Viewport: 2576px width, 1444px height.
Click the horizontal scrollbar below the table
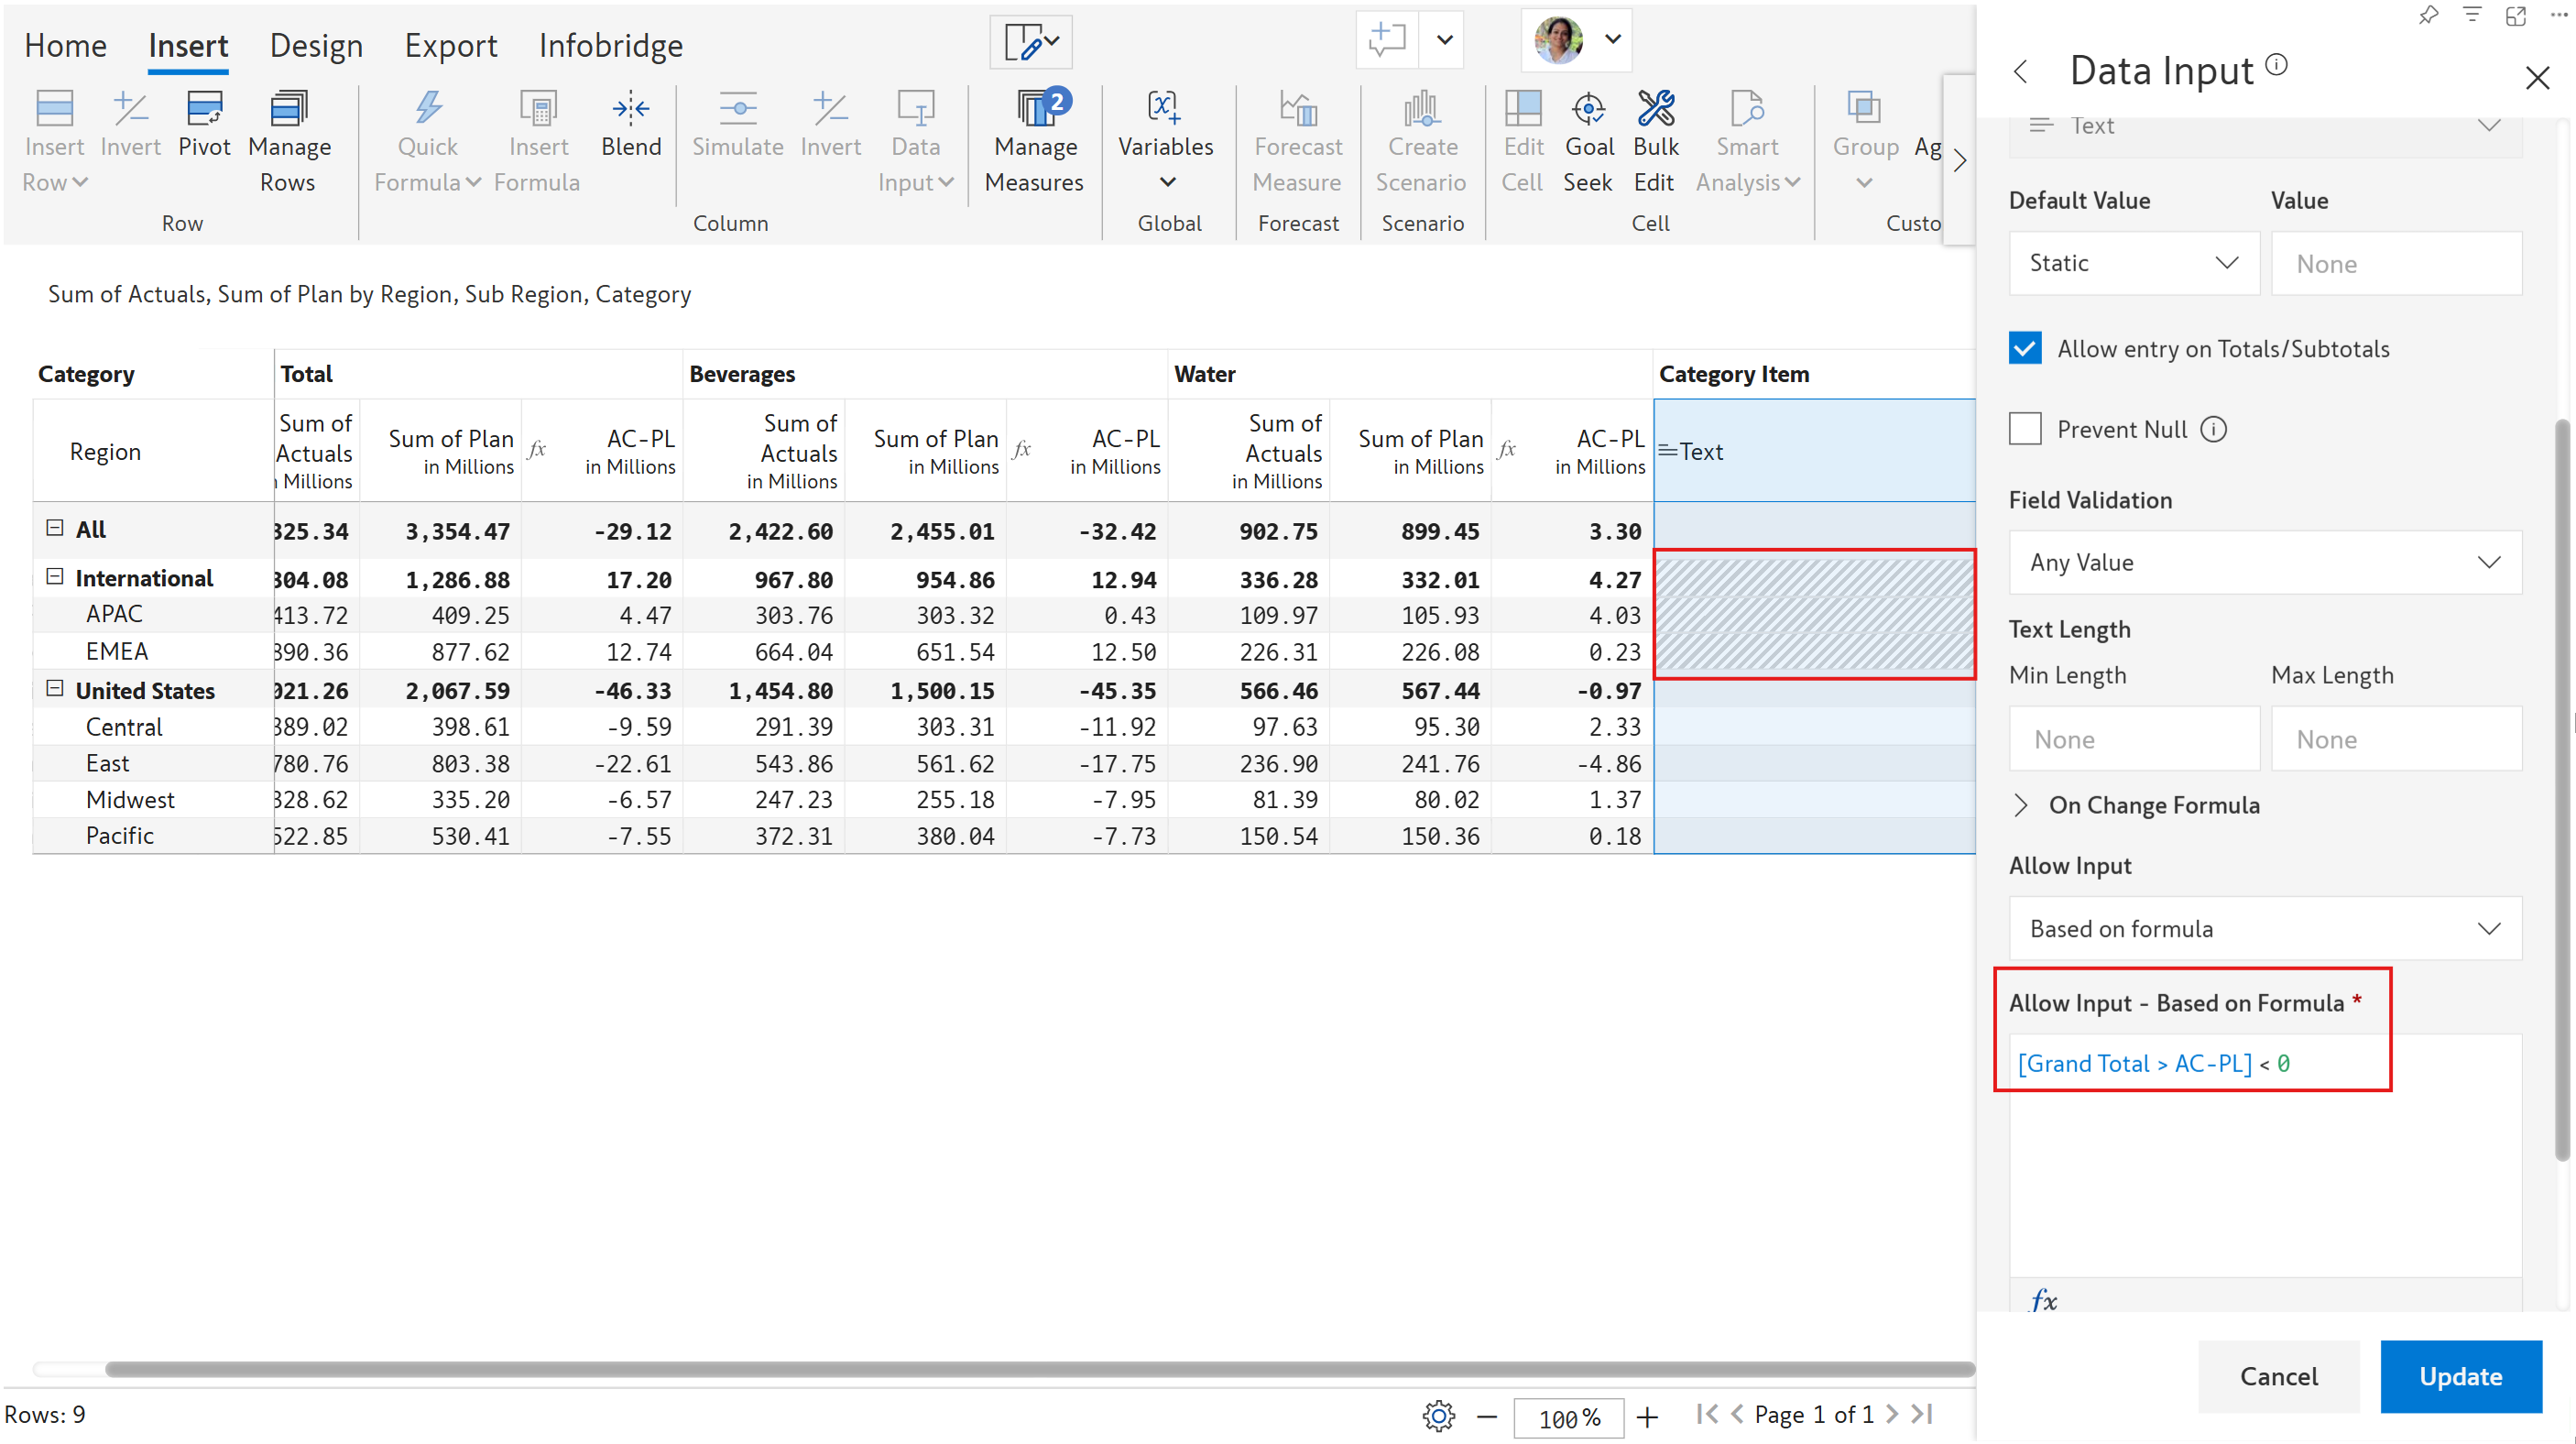point(1000,1368)
